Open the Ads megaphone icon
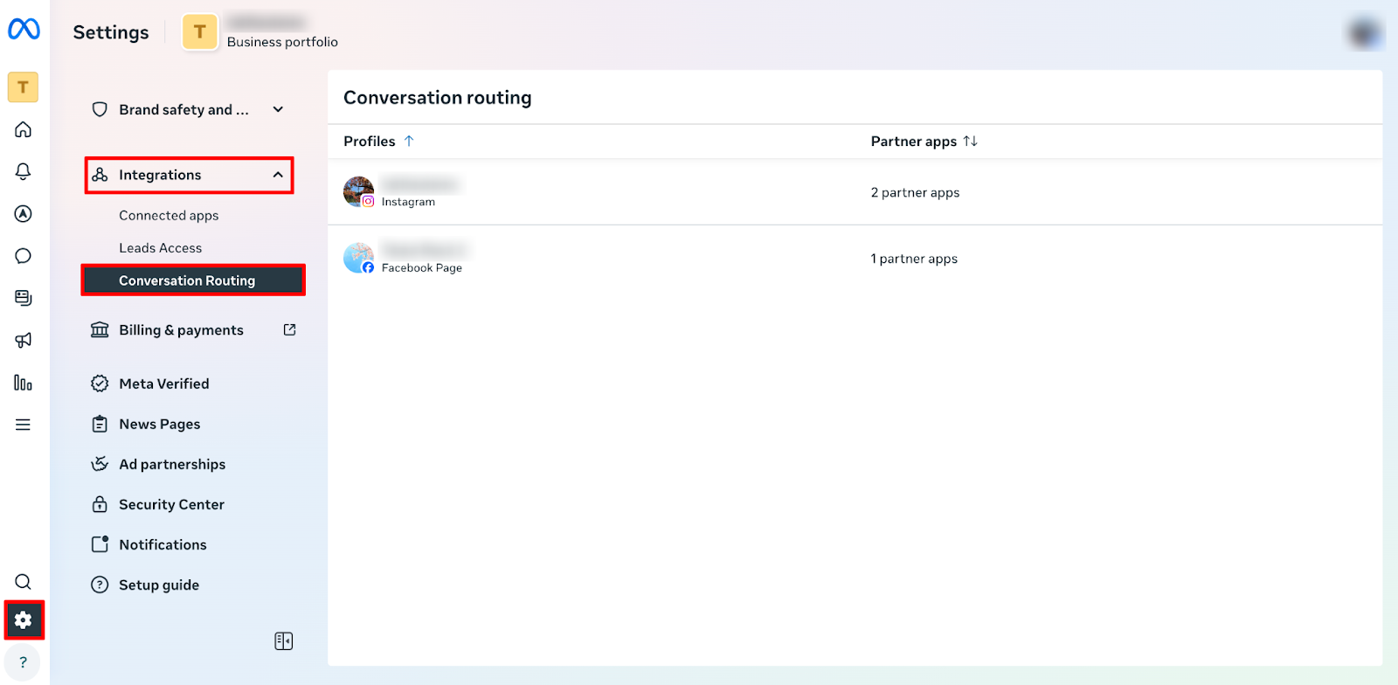 [24, 340]
